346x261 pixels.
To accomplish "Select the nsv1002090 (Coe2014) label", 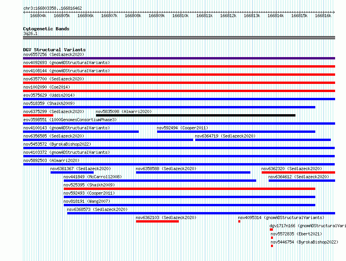I will click(x=47, y=87).
